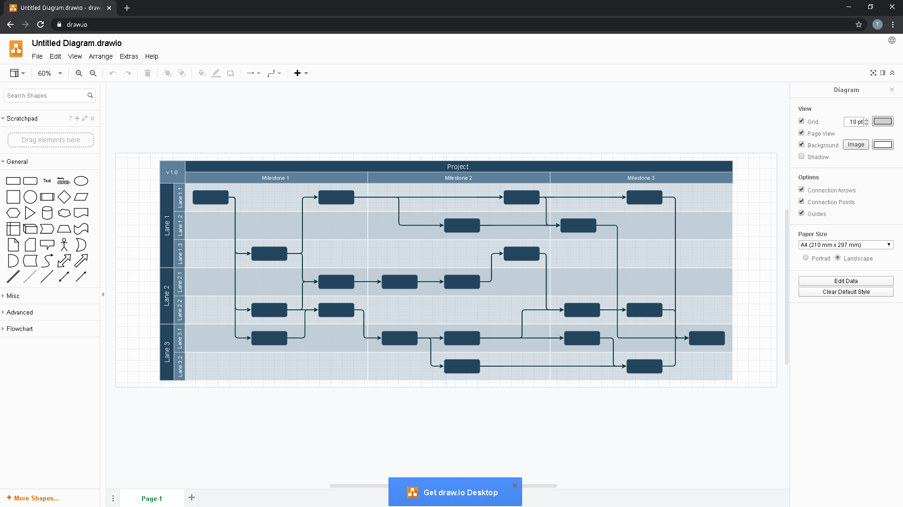Open the 60% zoom level dropdown
Image resolution: width=903 pixels, height=507 pixels.
(x=50, y=73)
